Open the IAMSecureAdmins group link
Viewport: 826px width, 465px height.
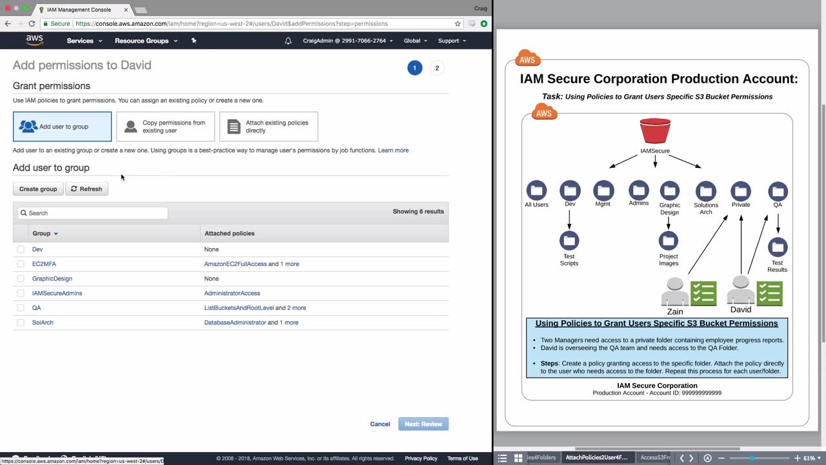57,293
